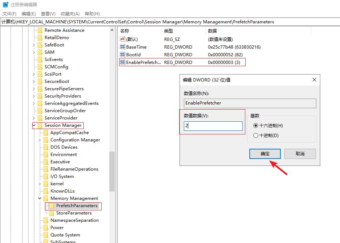Click the AppCompatCache folder icon
The height and width of the screenshot is (243, 340).
pos(46,133)
